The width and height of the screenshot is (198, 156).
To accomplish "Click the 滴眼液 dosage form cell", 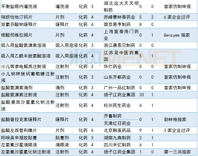I will click(62, 145).
